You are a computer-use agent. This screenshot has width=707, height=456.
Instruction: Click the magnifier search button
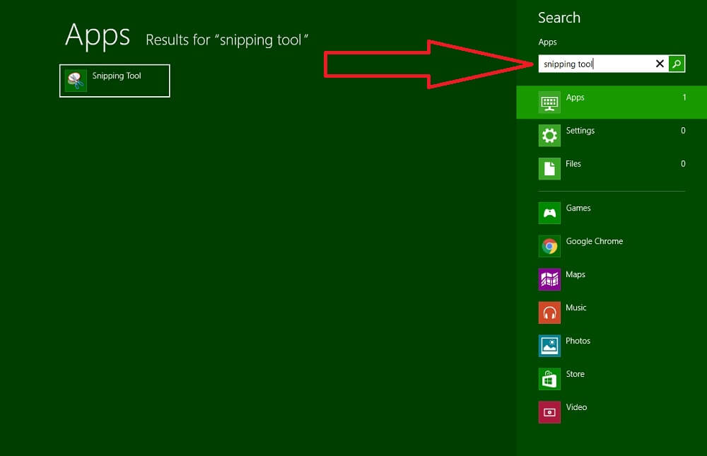(x=677, y=64)
